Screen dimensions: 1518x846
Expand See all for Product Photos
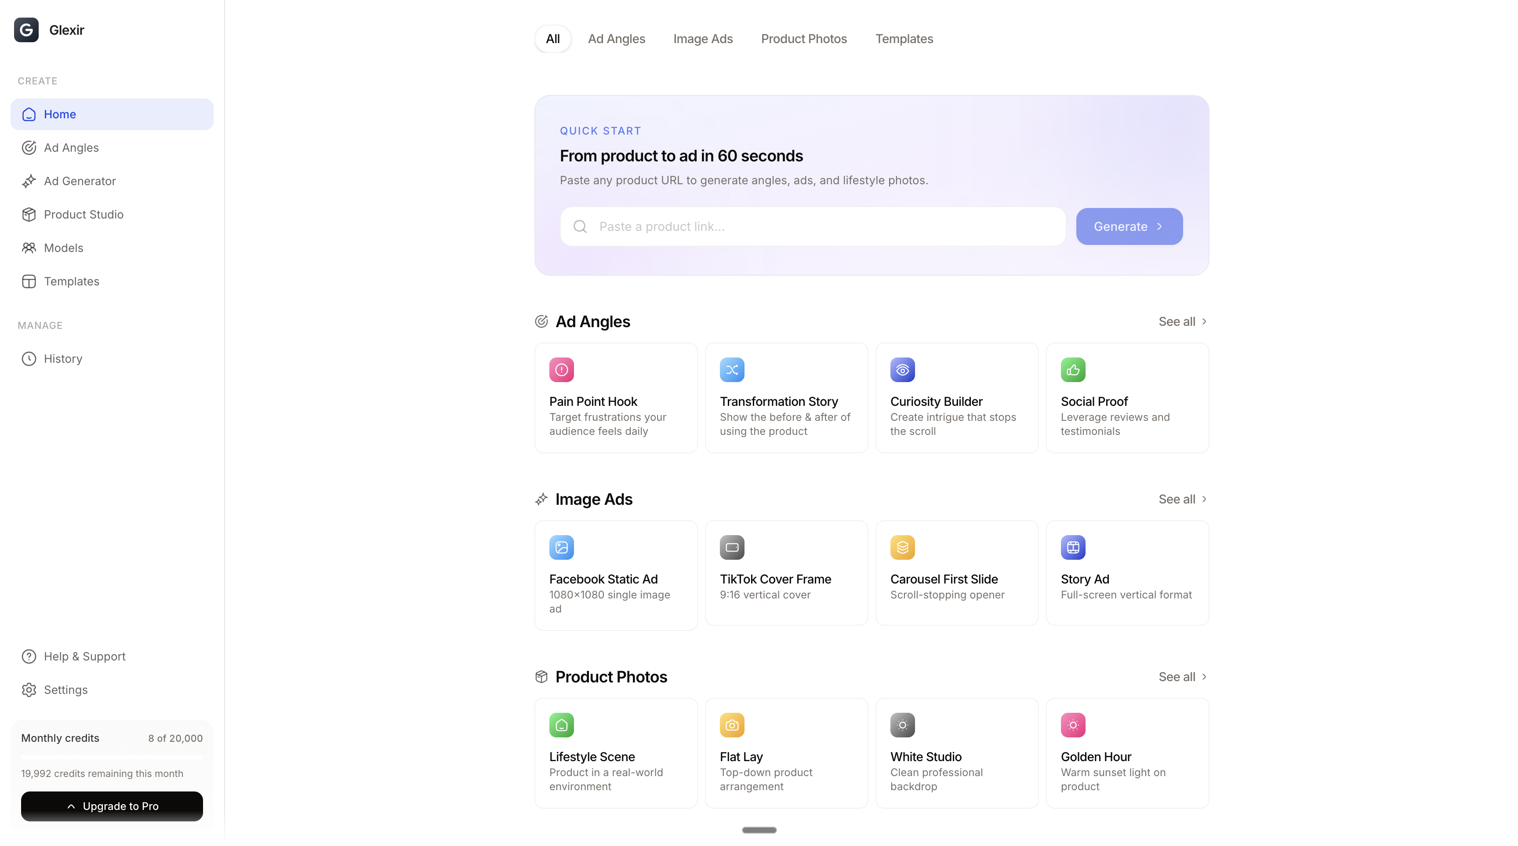tap(1182, 676)
